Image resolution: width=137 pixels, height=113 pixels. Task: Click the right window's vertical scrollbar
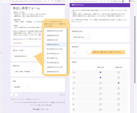coord(135,50)
